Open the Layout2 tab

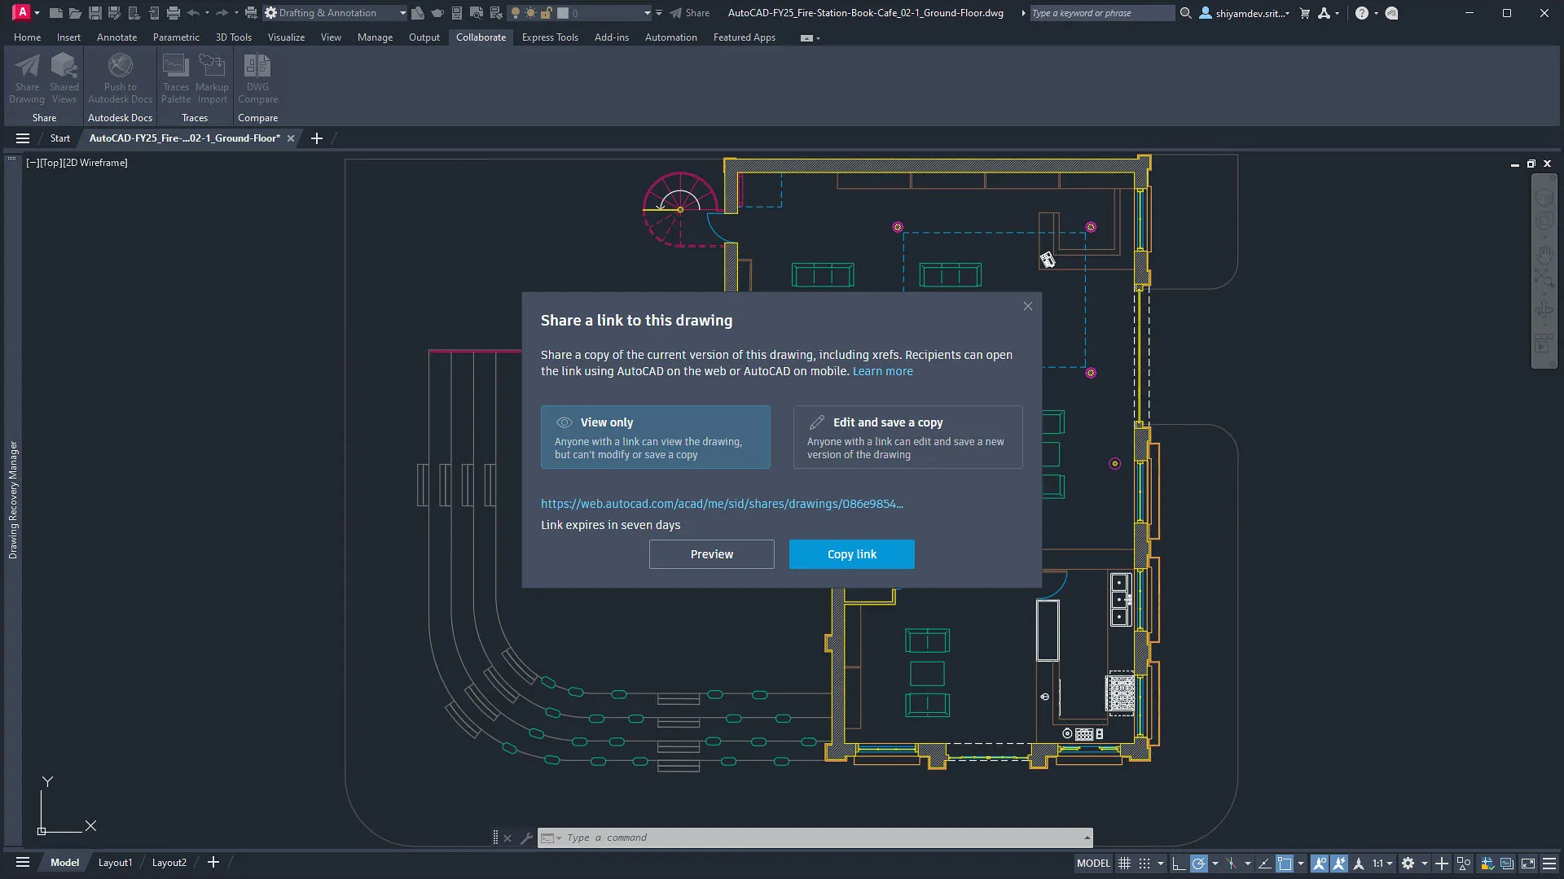[169, 862]
